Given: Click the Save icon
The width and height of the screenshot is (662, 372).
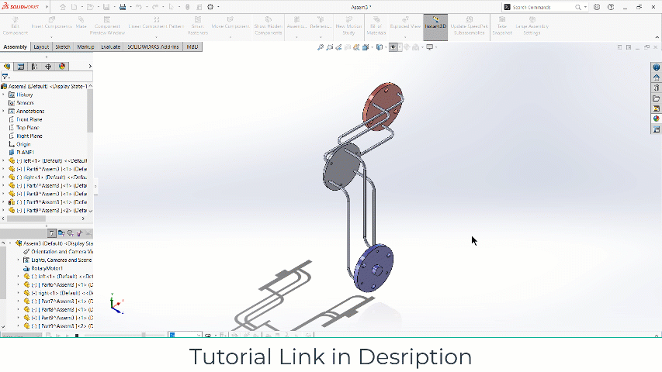Looking at the screenshot, I should click(106, 7).
